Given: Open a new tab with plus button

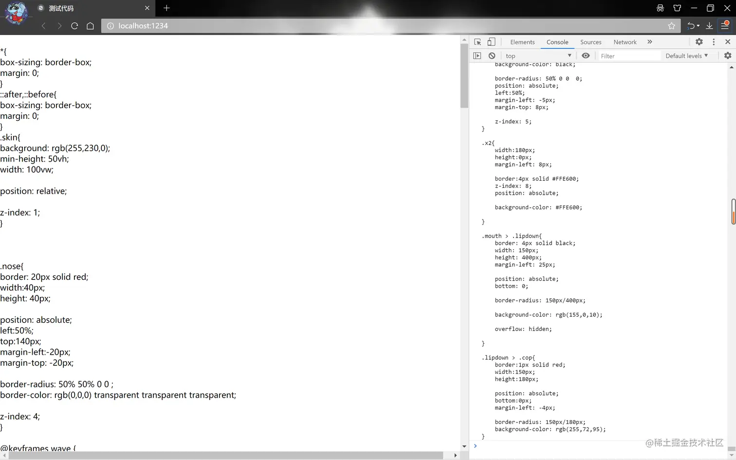Looking at the screenshot, I should [166, 8].
